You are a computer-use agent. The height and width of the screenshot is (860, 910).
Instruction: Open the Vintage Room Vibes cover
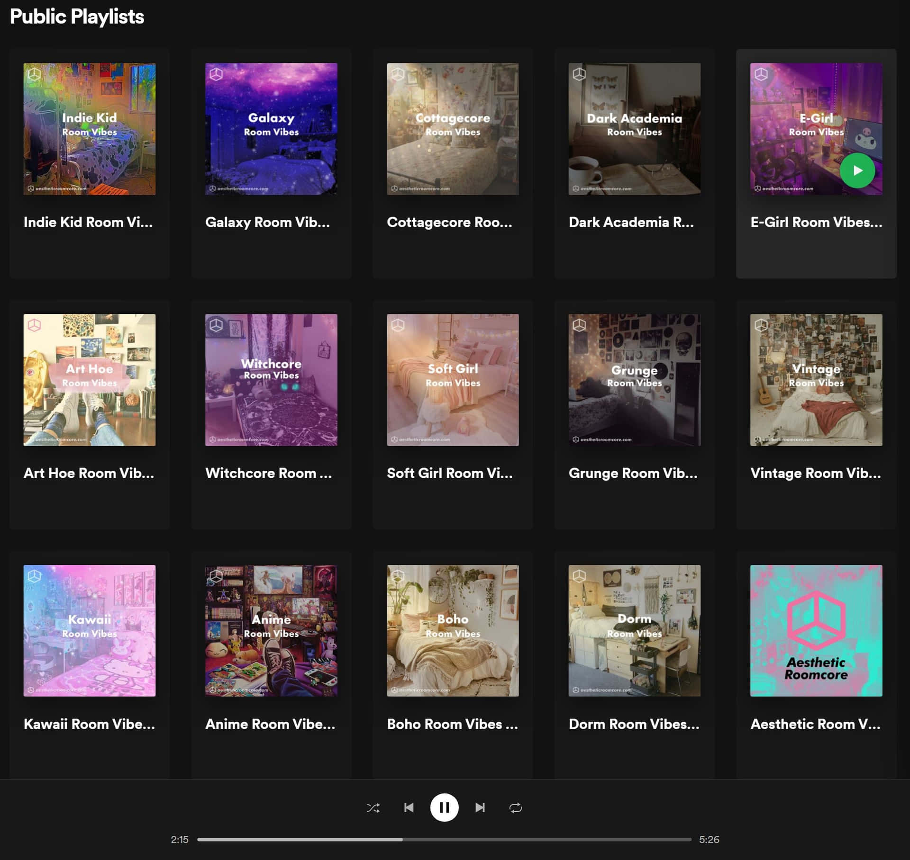[816, 380]
